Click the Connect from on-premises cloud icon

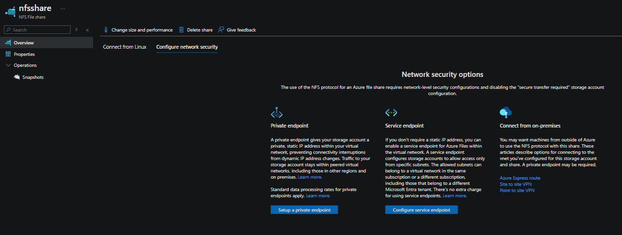click(x=506, y=113)
